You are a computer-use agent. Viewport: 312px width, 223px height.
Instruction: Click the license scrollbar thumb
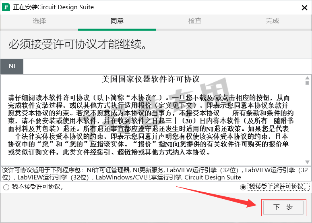tap(308, 83)
